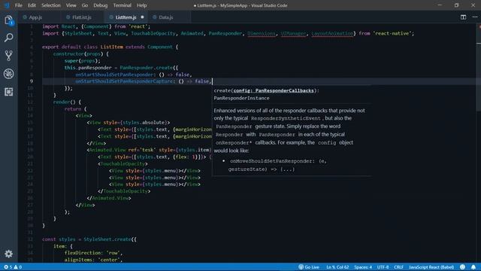The width and height of the screenshot is (481, 271).
Task: Open the Explorer view in activity bar
Action: pyautogui.click(x=8, y=20)
